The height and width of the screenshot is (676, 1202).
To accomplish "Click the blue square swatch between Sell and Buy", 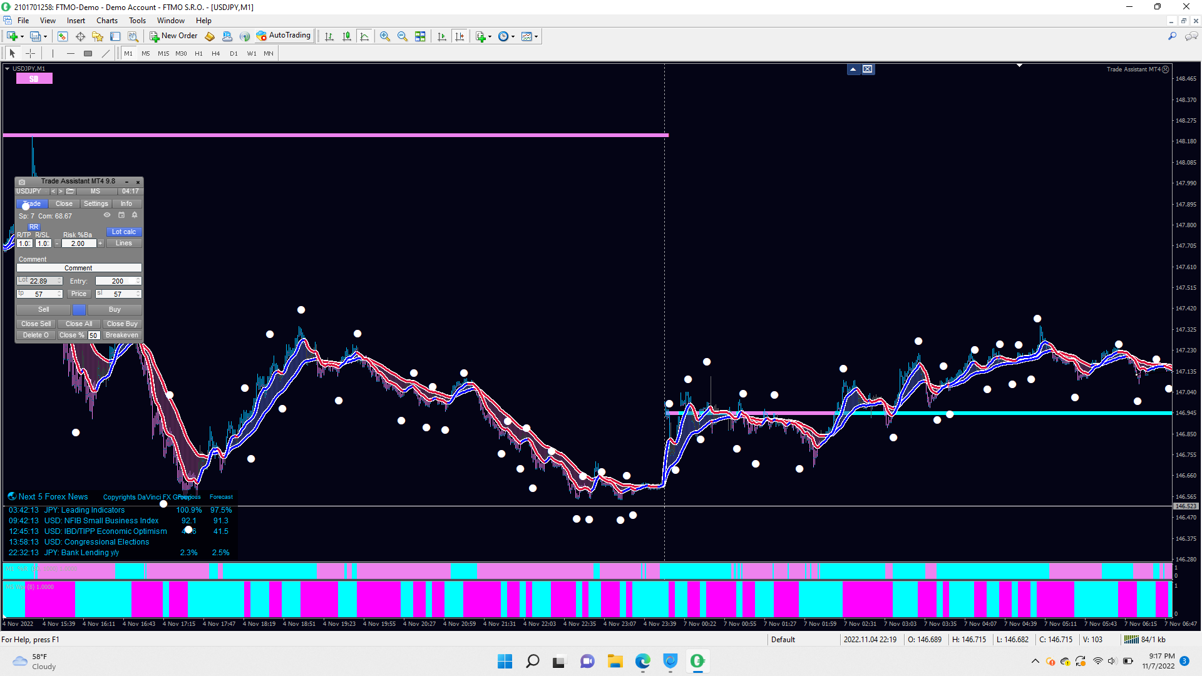I will point(79,310).
